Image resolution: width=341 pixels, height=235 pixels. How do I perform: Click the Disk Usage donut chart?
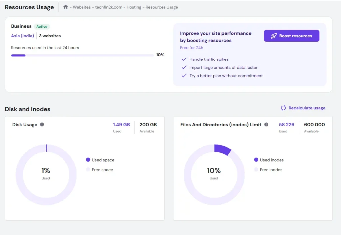click(46, 175)
